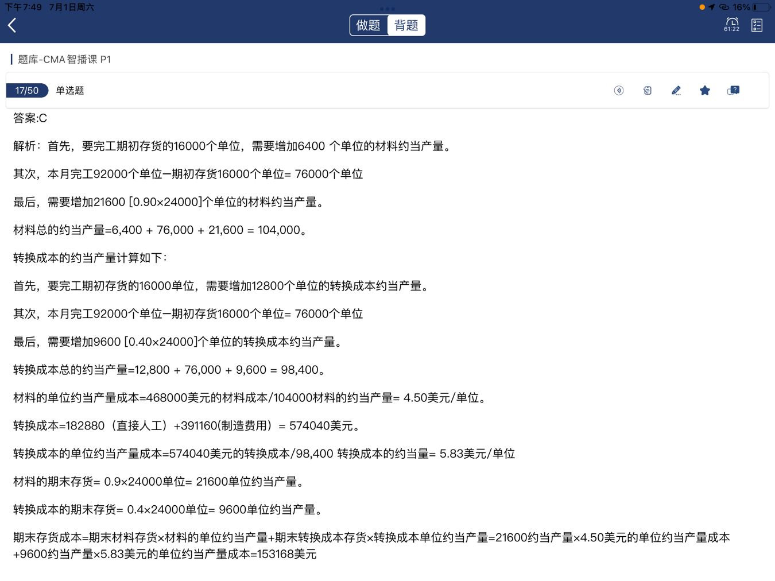Click the 17/50 question progress badge

27,91
